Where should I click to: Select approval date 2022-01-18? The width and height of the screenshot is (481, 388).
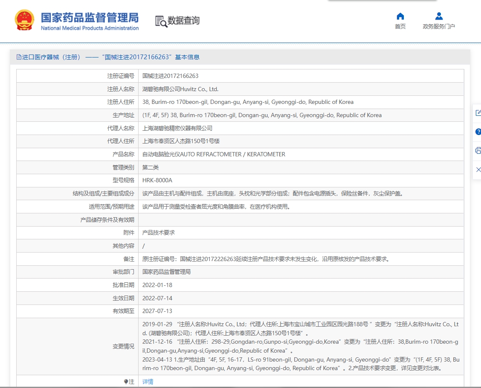coord(157,285)
